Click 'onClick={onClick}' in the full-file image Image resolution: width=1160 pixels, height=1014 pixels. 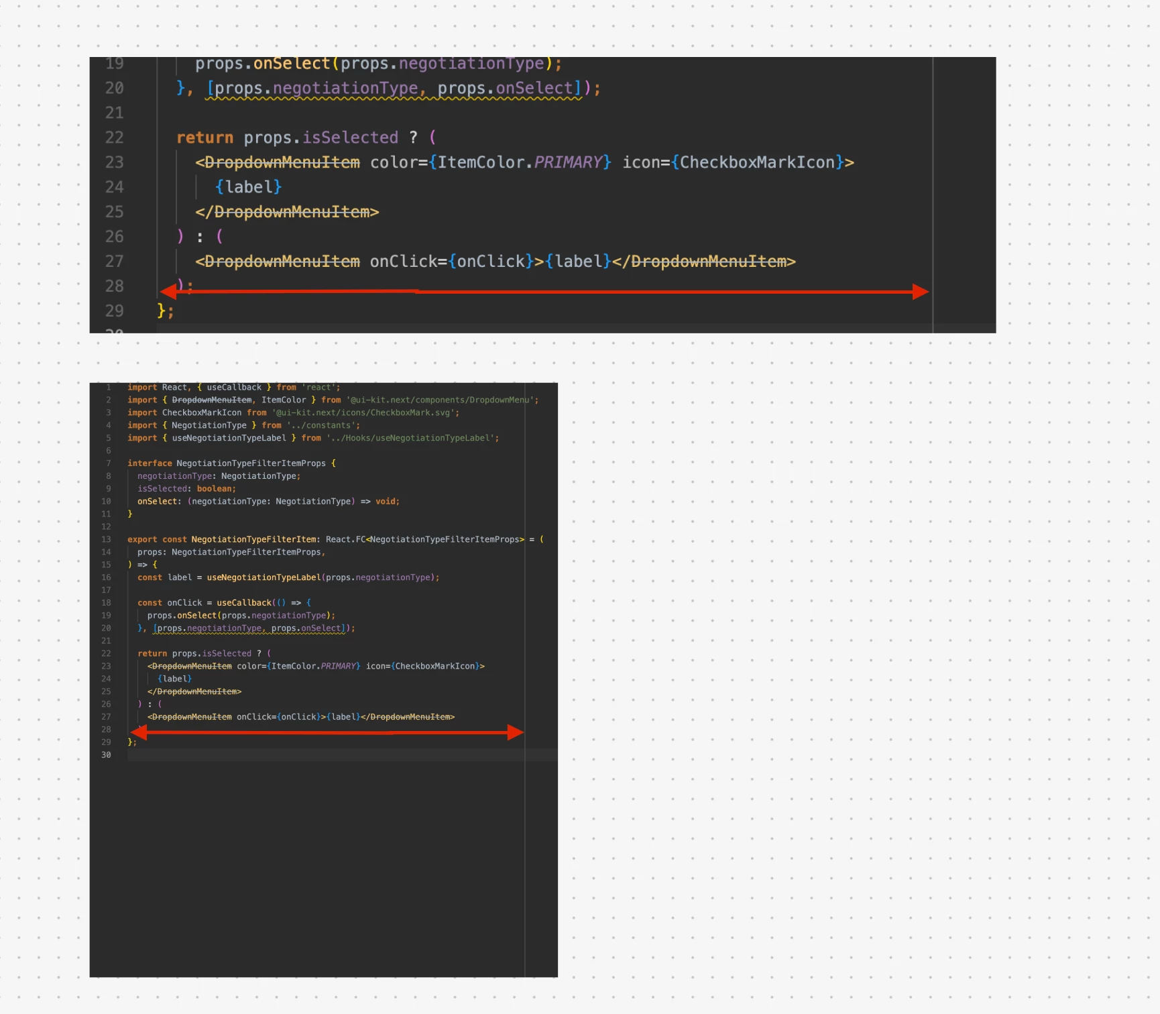tap(279, 717)
